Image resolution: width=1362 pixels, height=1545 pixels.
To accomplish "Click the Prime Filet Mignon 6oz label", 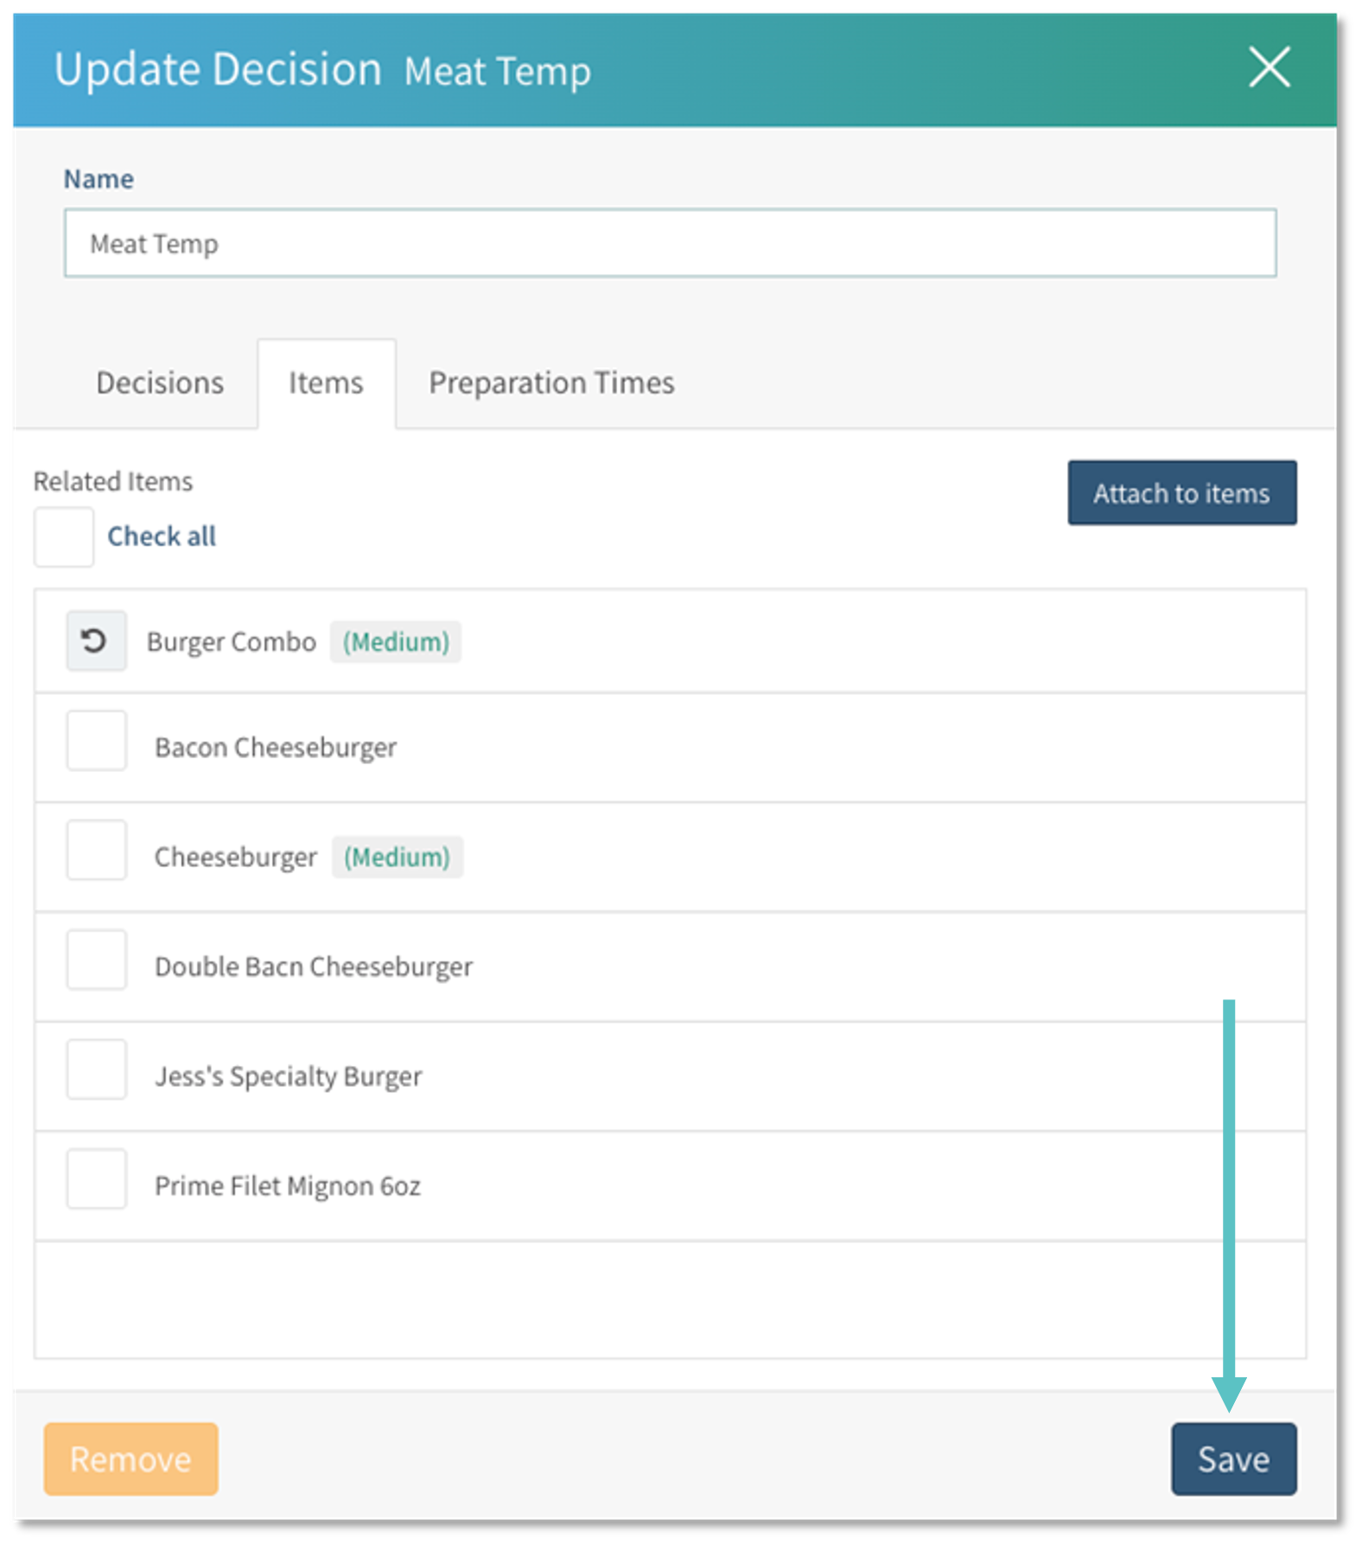I will click(x=288, y=1186).
